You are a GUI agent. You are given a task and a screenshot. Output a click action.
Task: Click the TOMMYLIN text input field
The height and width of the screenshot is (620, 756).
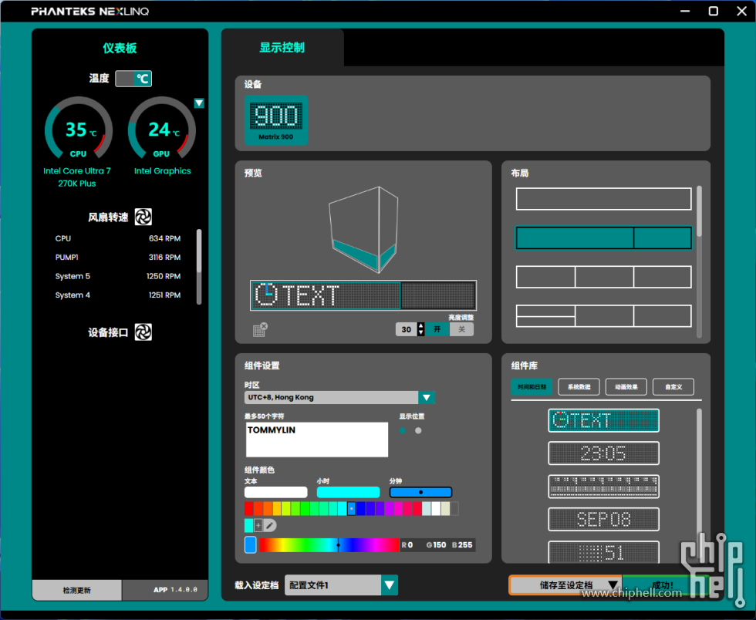pos(316,440)
